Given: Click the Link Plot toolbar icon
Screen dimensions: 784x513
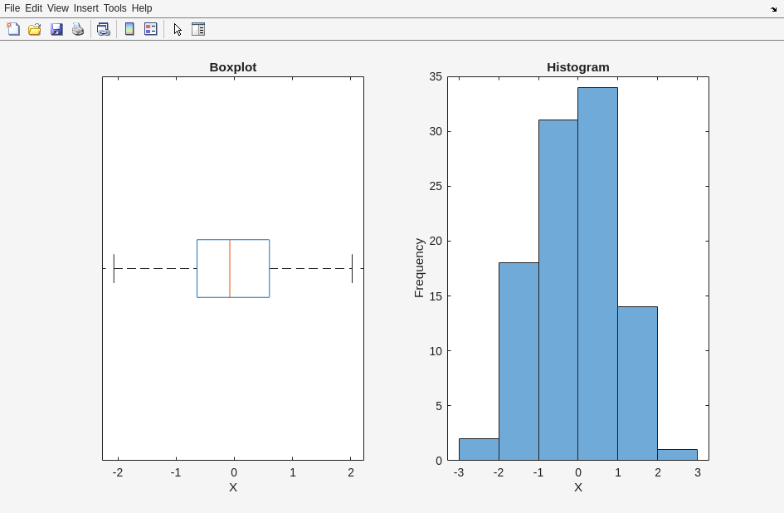Looking at the screenshot, I should point(103,29).
